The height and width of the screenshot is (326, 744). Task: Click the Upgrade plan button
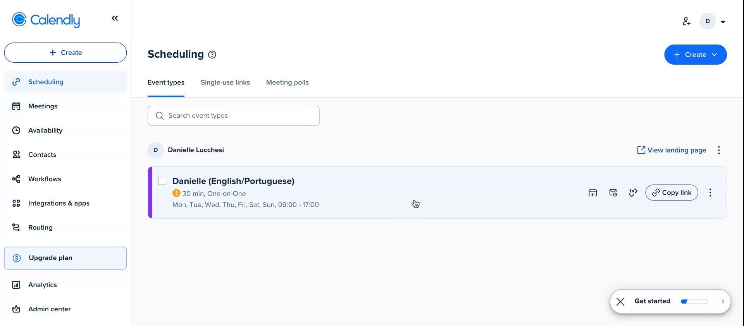coord(65,258)
